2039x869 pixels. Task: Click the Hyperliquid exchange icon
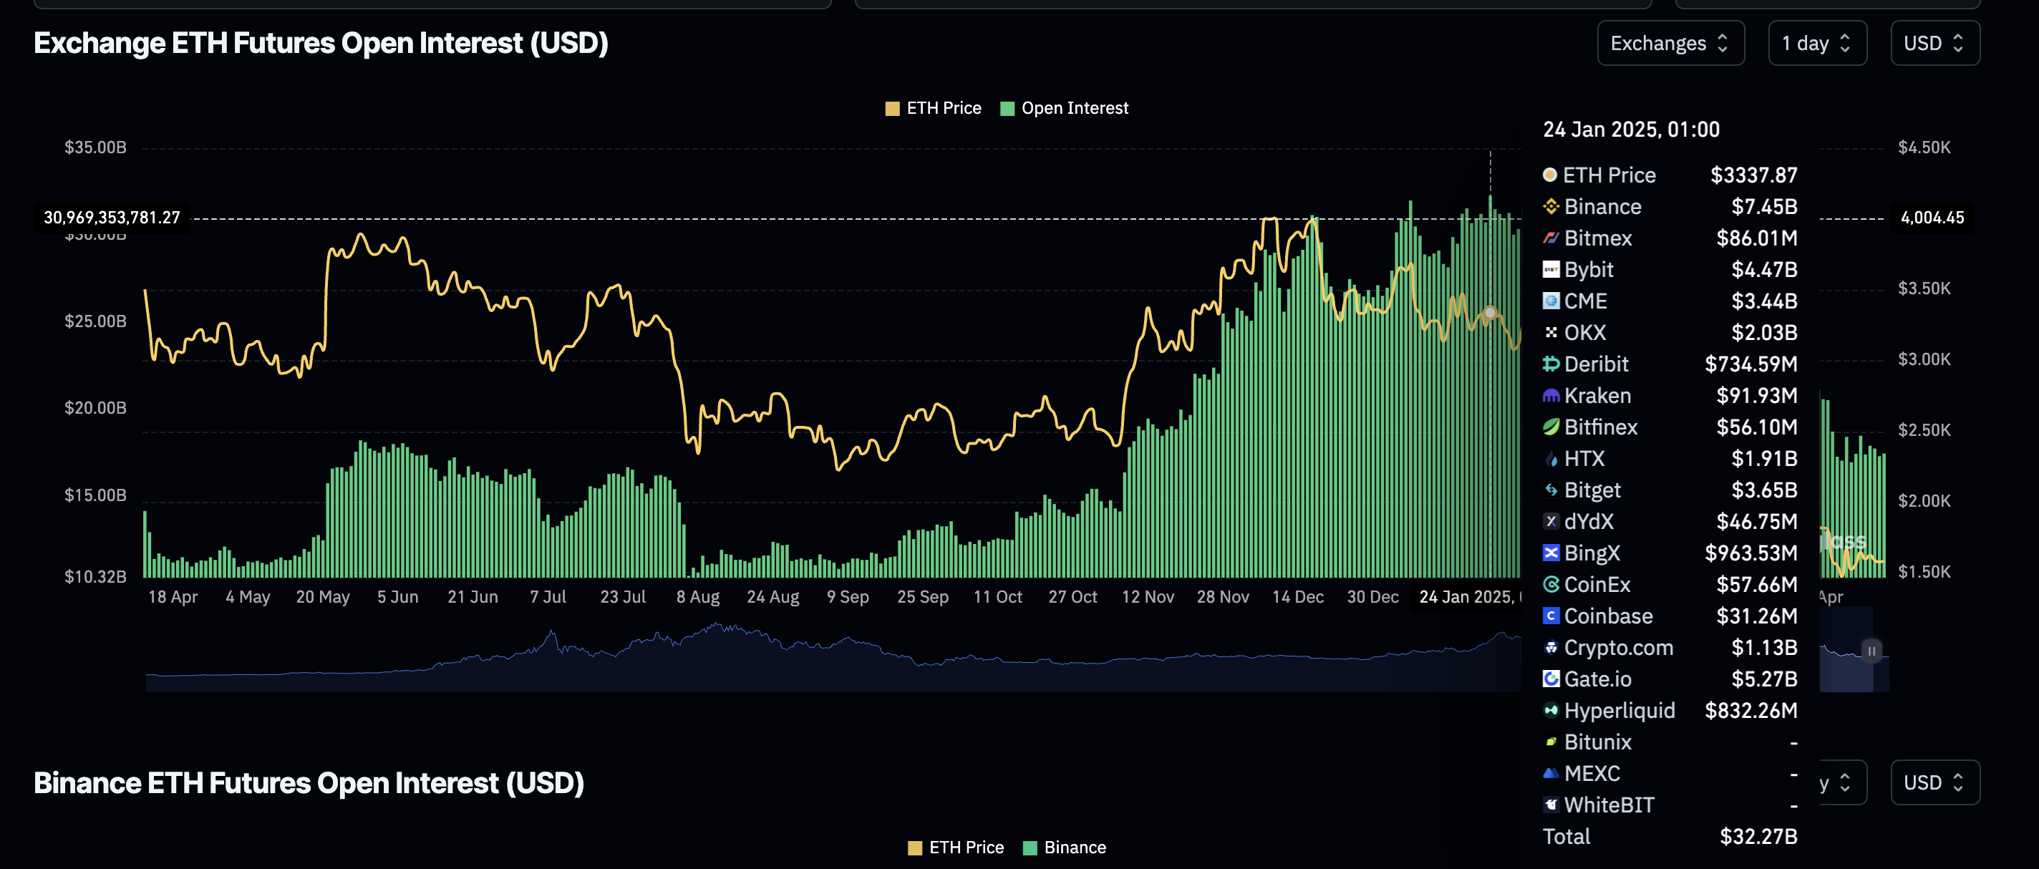click(1551, 710)
